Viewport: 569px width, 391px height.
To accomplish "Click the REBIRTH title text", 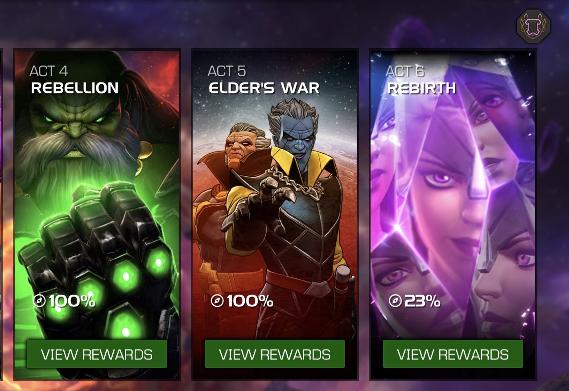I will pos(422,88).
